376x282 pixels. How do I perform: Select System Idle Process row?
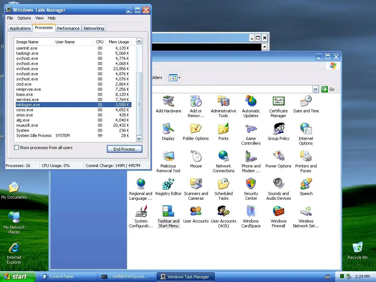click(x=73, y=135)
